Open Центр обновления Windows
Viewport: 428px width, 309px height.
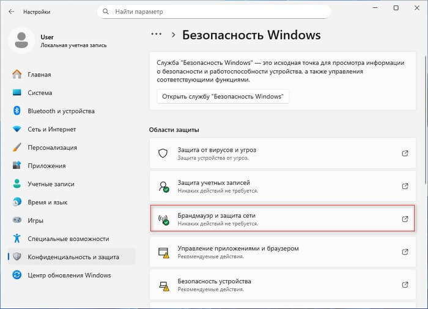69,275
